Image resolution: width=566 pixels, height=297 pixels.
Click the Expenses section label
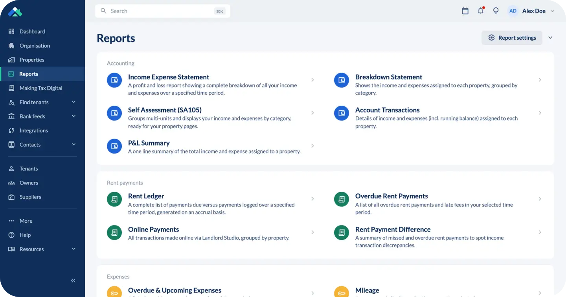pyautogui.click(x=118, y=277)
